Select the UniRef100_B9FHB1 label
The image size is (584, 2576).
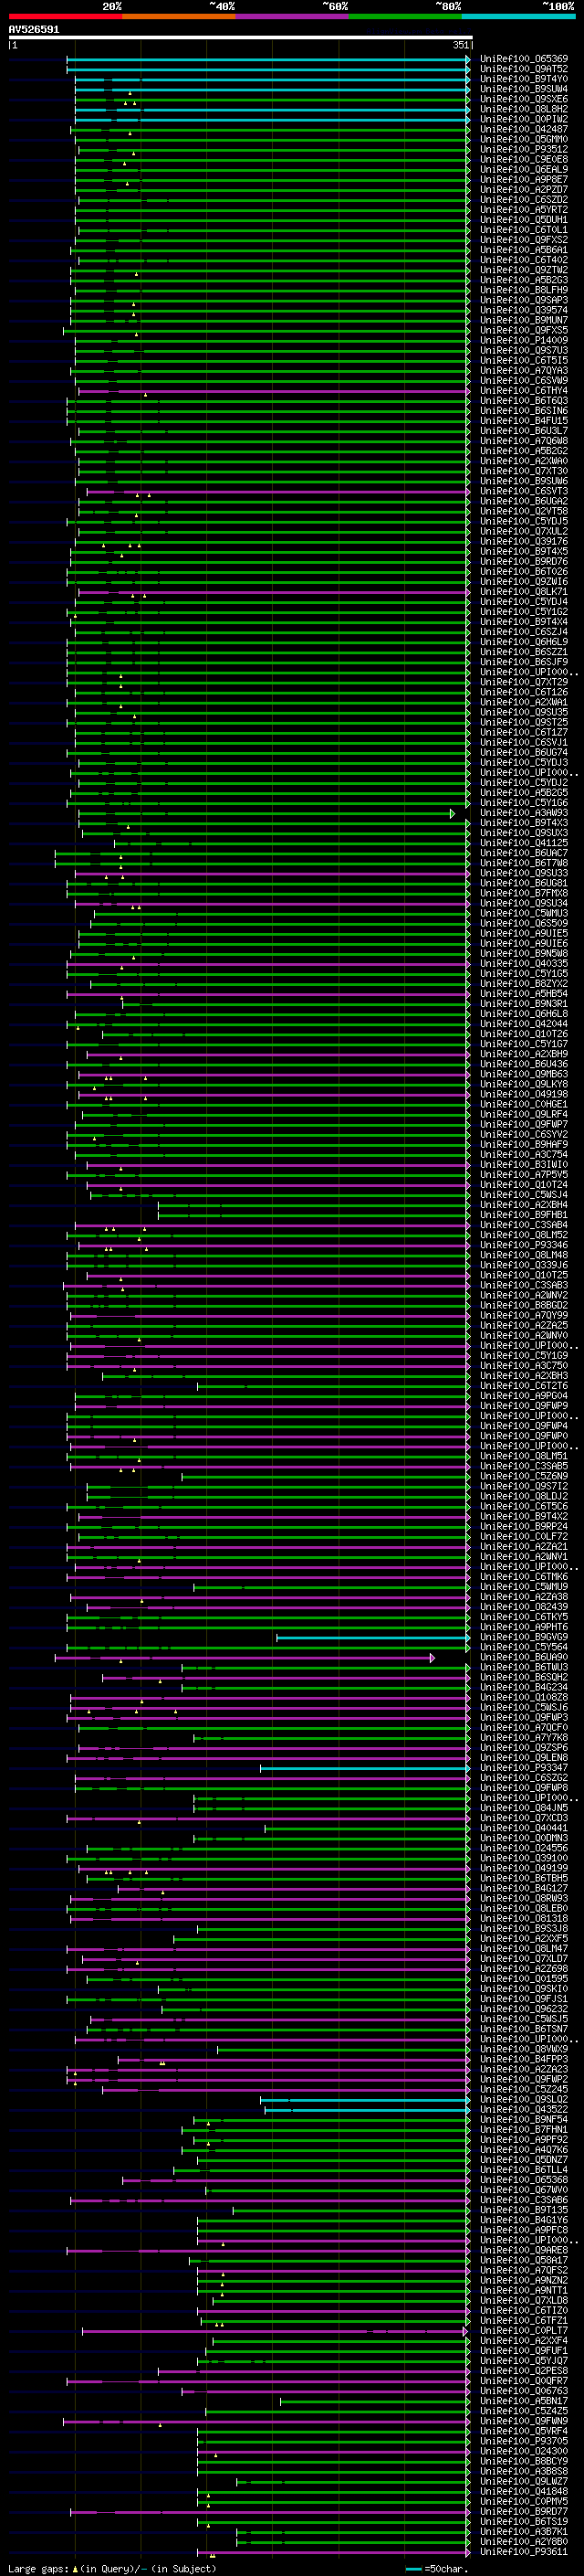pos(523,1215)
